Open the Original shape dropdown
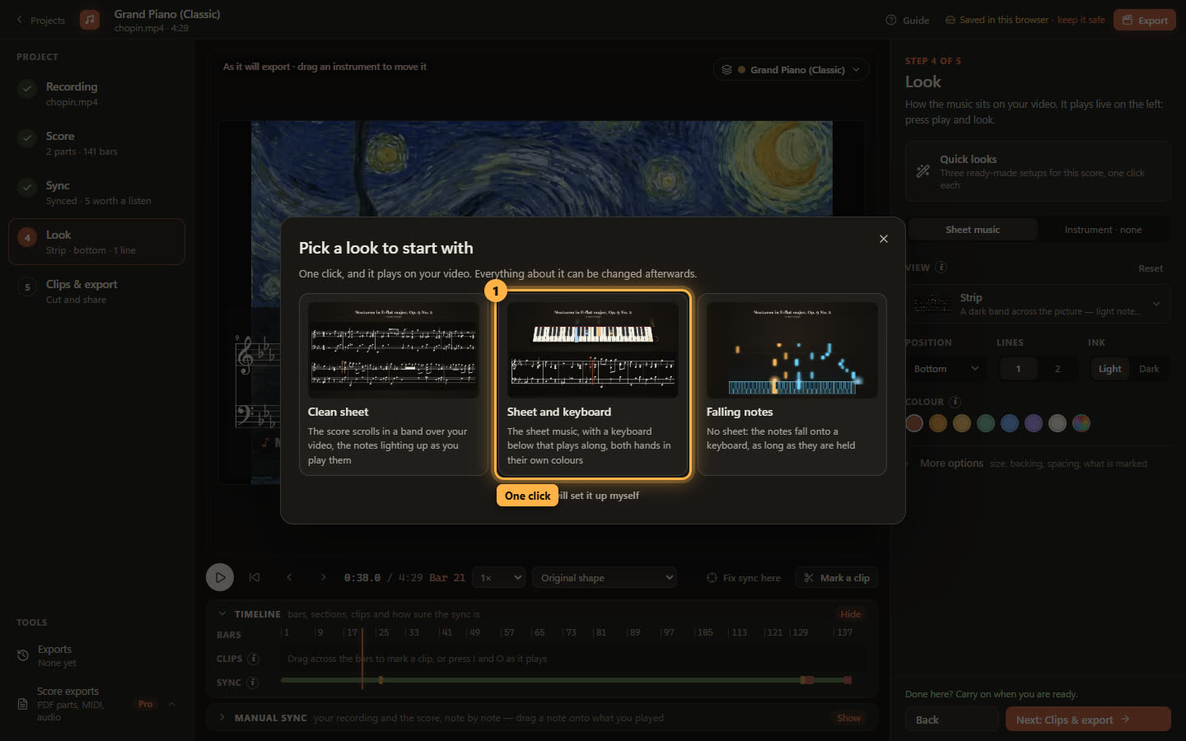The width and height of the screenshot is (1186, 741). [x=605, y=578]
